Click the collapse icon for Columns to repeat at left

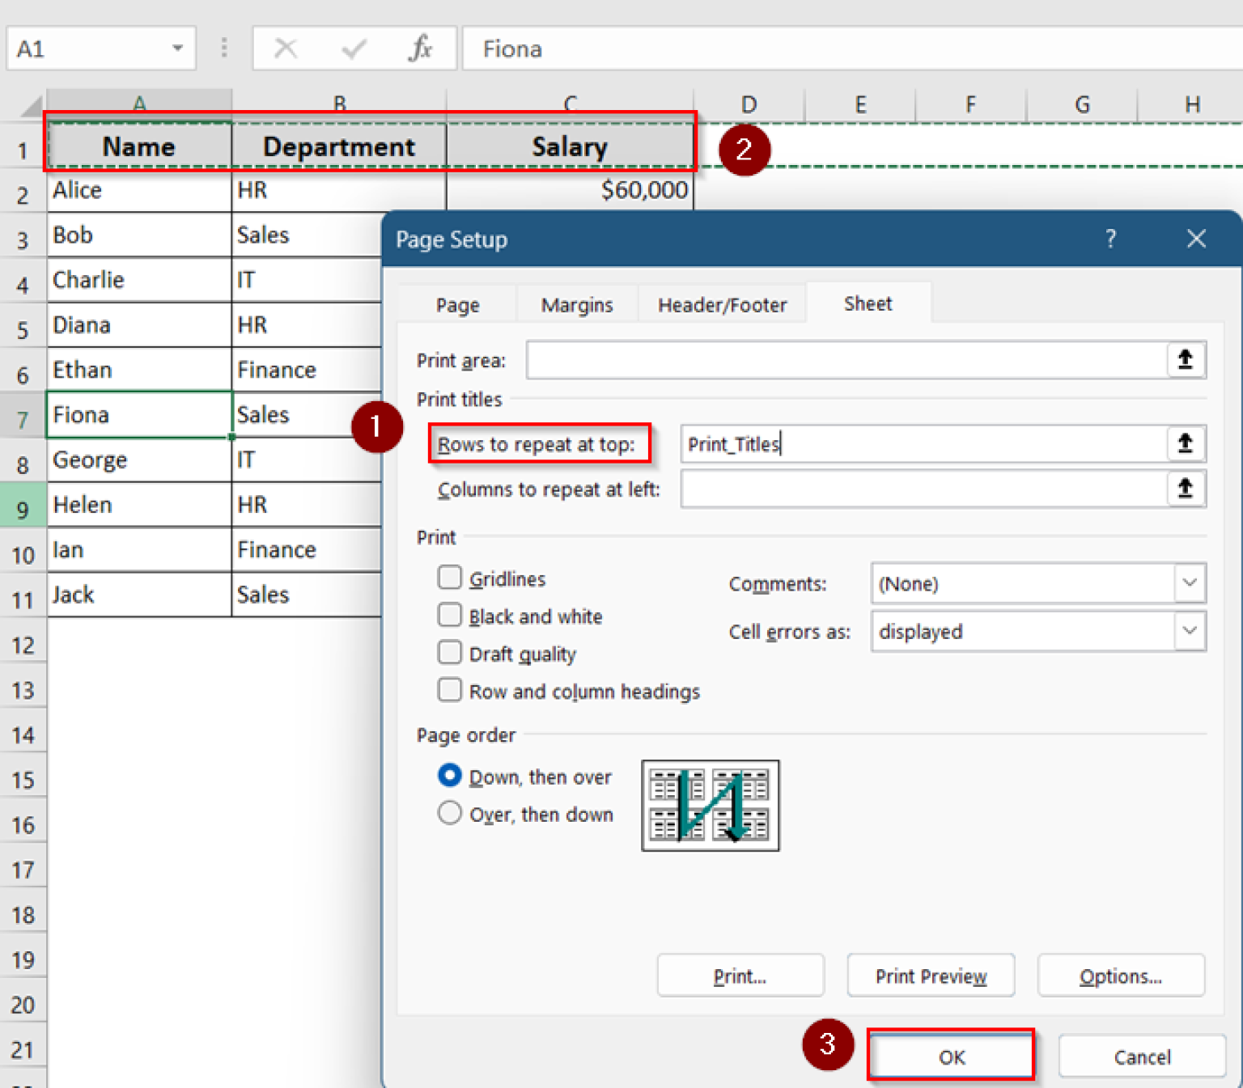pyautogui.click(x=1184, y=489)
